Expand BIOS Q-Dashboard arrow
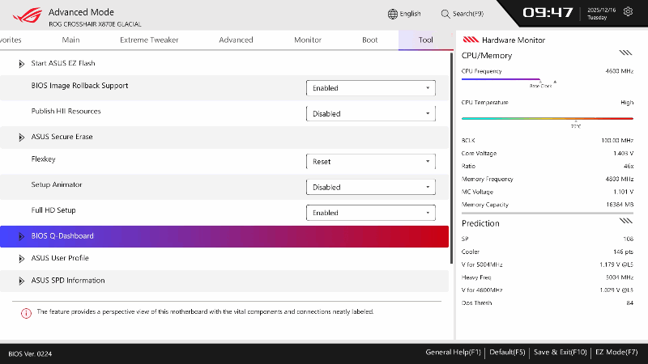 click(x=22, y=236)
